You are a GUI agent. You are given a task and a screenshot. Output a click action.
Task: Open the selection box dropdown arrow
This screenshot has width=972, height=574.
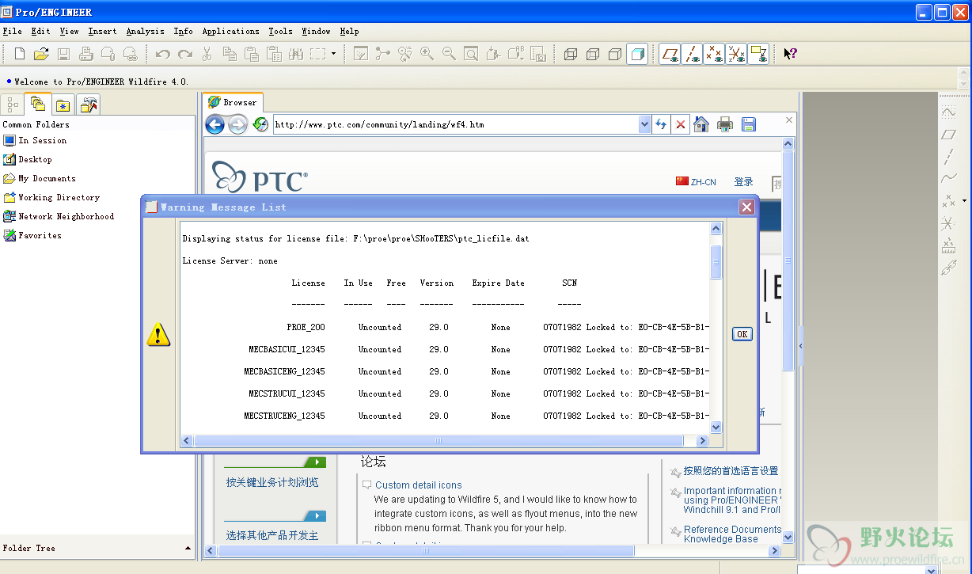(333, 54)
